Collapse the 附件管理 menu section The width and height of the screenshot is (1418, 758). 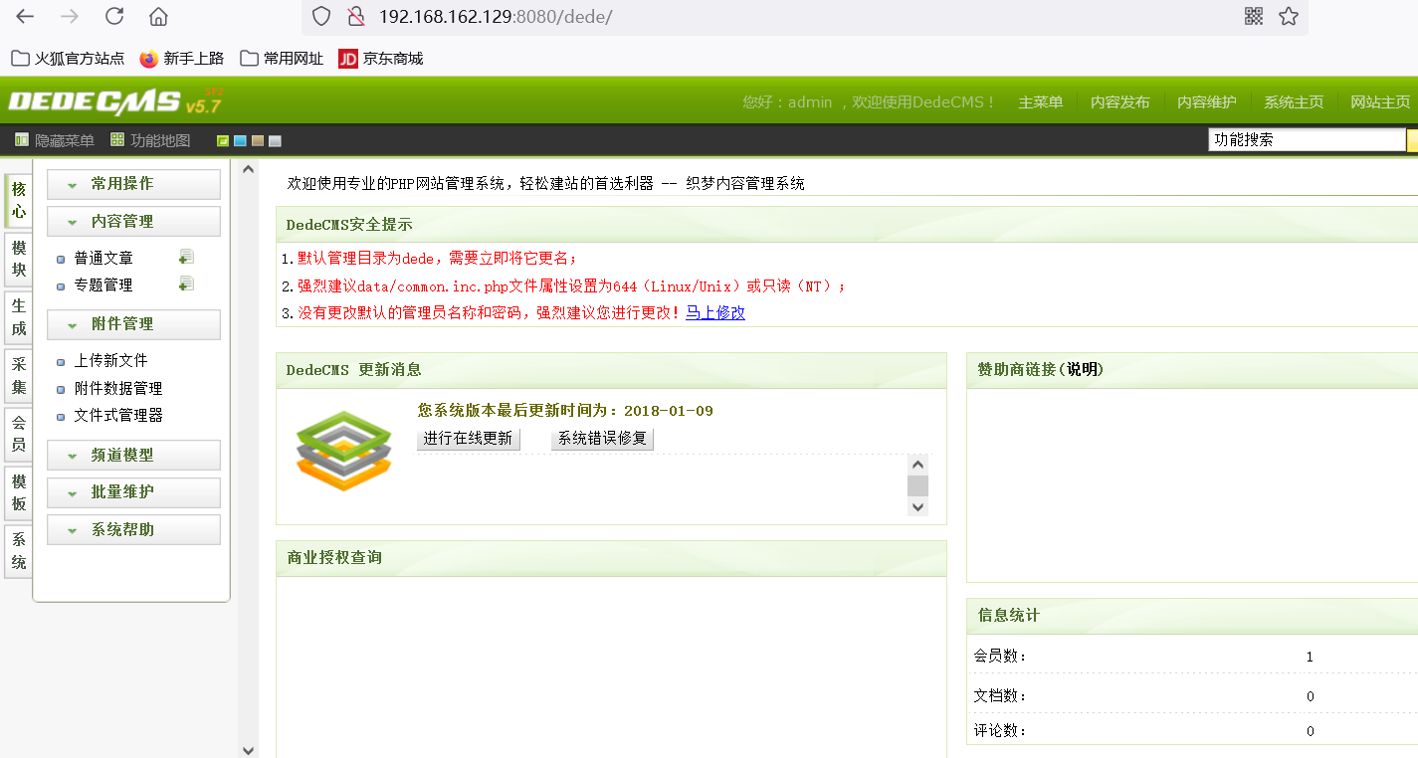pos(133,324)
